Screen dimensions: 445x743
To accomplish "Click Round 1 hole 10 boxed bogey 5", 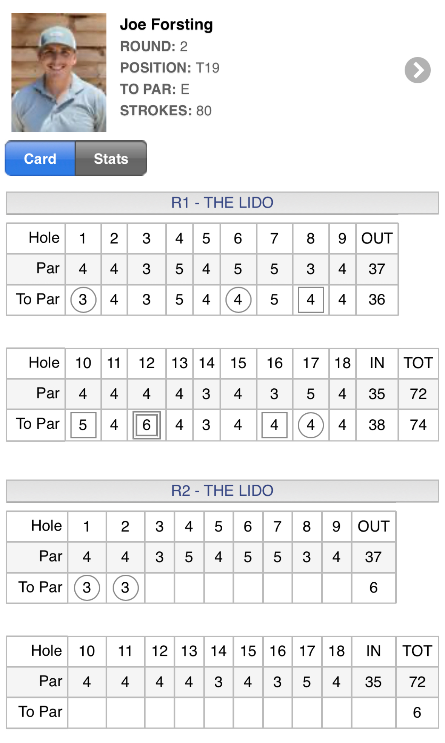I will click(x=83, y=425).
